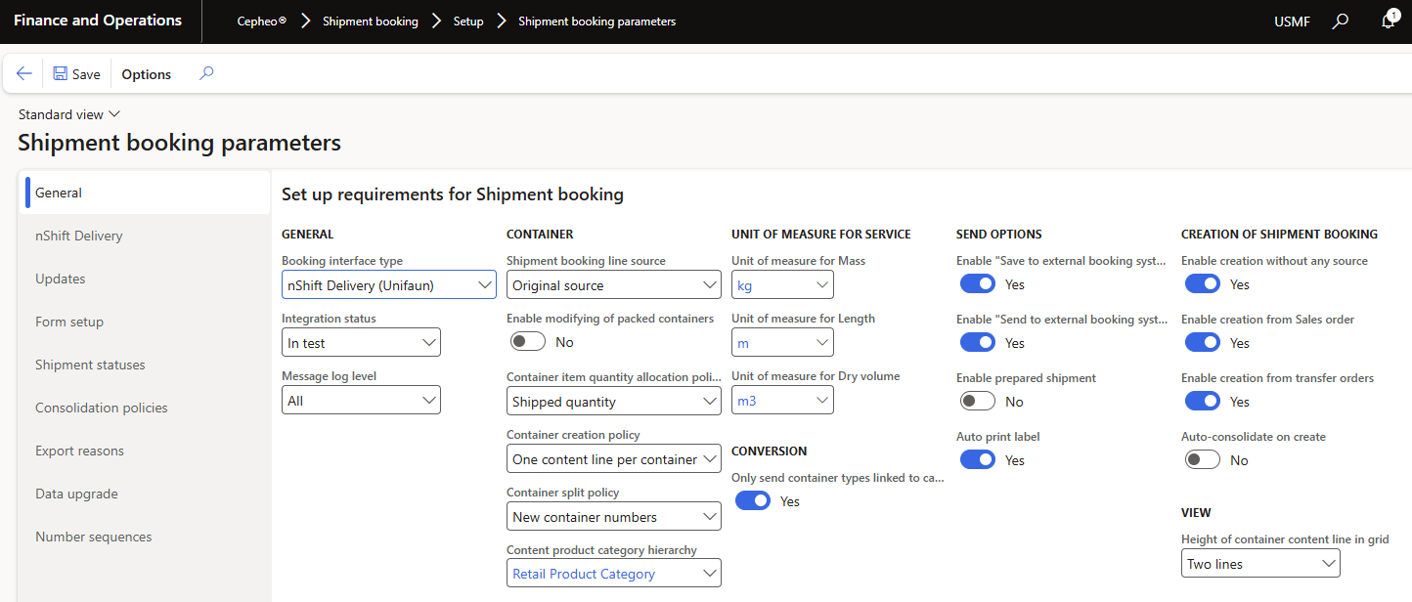The height and width of the screenshot is (602, 1412).
Task: Select the Number sequences tab
Action: click(x=94, y=537)
